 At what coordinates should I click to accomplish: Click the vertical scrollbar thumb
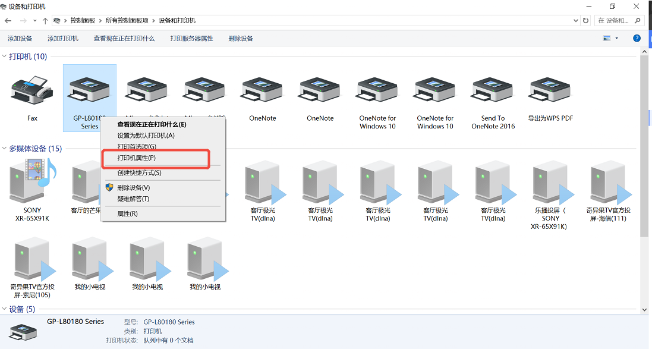(x=644, y=146)
